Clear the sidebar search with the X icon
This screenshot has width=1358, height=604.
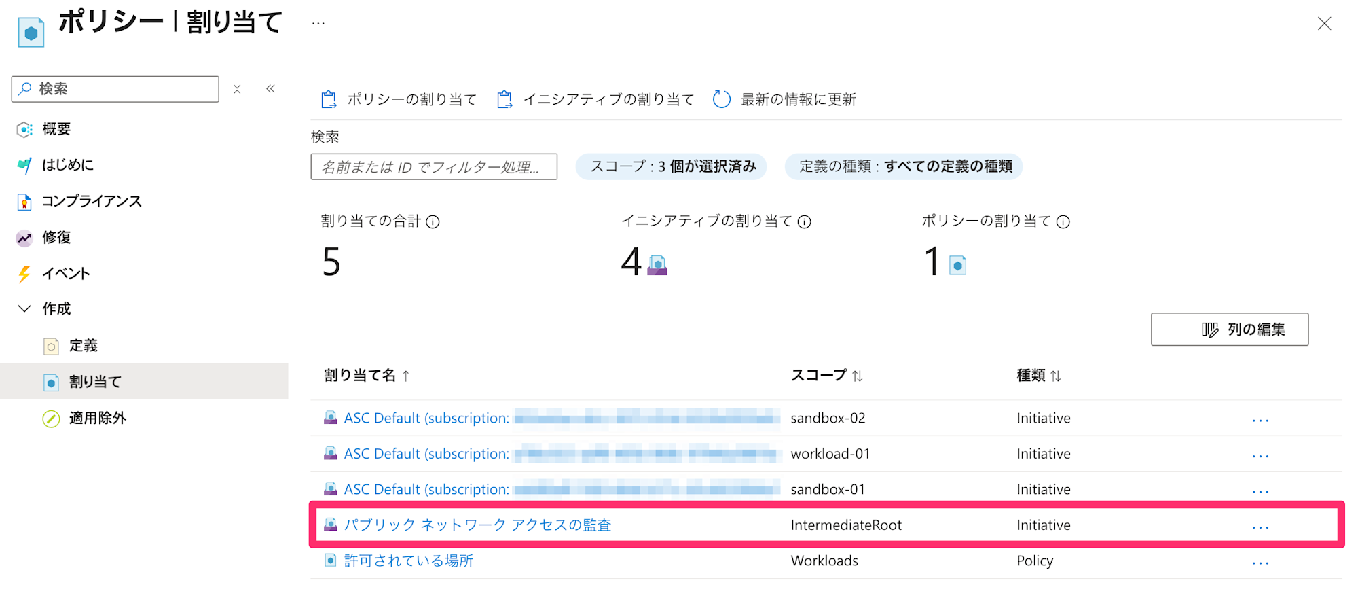[237, 89]
